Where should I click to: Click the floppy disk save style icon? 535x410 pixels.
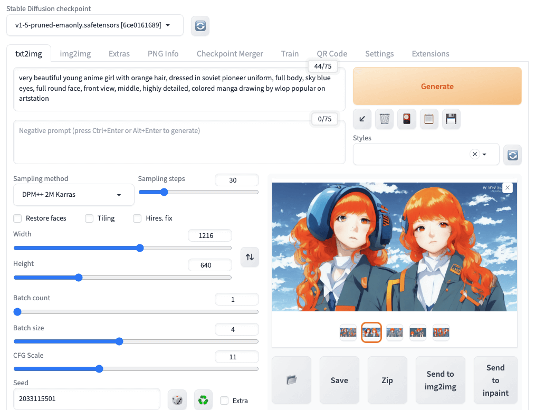pos(451,119)
